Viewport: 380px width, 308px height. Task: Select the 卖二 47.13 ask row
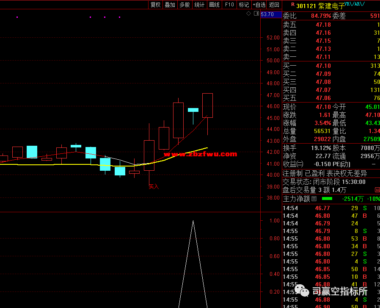(331, 49)
